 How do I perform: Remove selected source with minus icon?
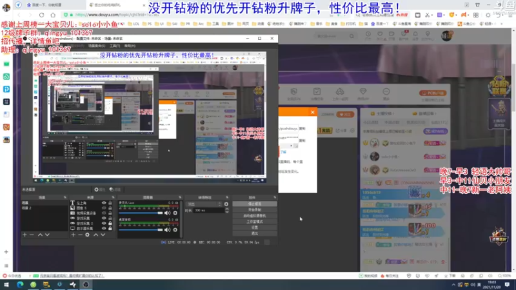(x=80, y=235)
